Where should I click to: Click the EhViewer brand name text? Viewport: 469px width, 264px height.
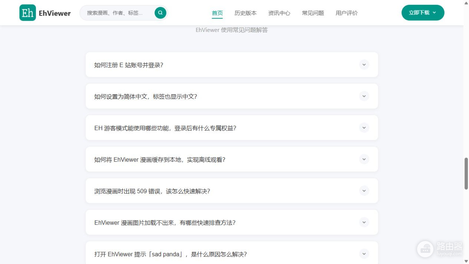[x=55, y=13]
